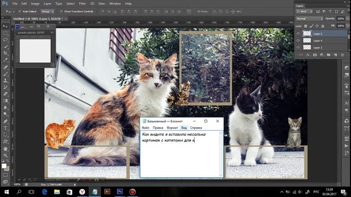Click the Add layer style fx icon
This screenshot has width=351, height=197.
point(308,55)
